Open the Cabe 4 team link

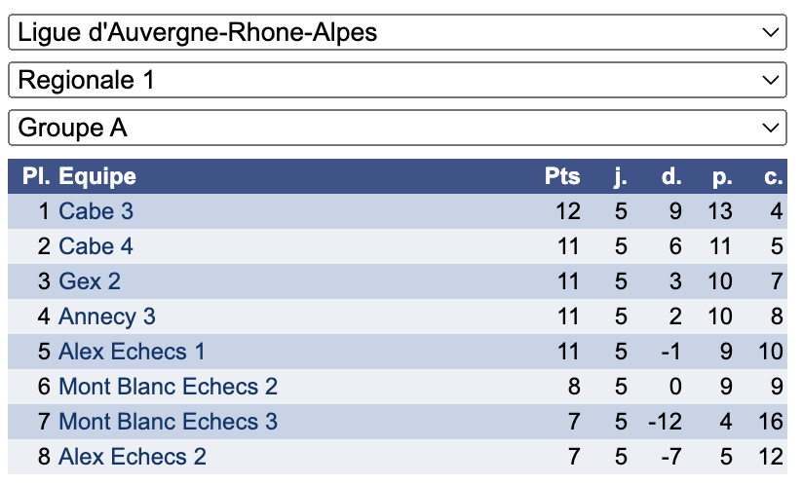point(96,246)
